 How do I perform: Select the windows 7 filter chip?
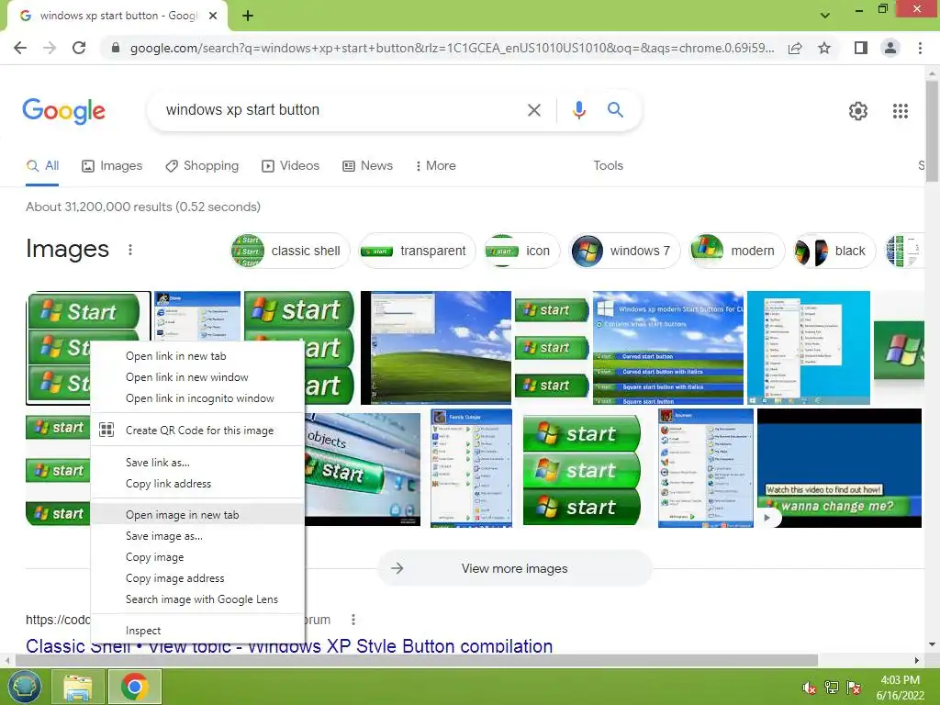624,251
